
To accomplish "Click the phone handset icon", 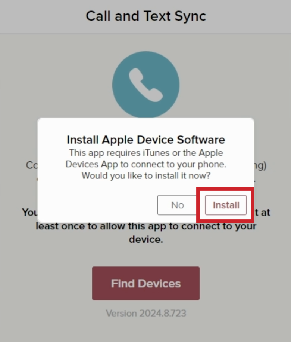I will pos(145,85).
